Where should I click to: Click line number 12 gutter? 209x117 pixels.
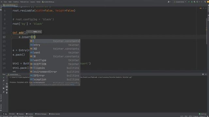pyautogui.click(x=4, y=37)
